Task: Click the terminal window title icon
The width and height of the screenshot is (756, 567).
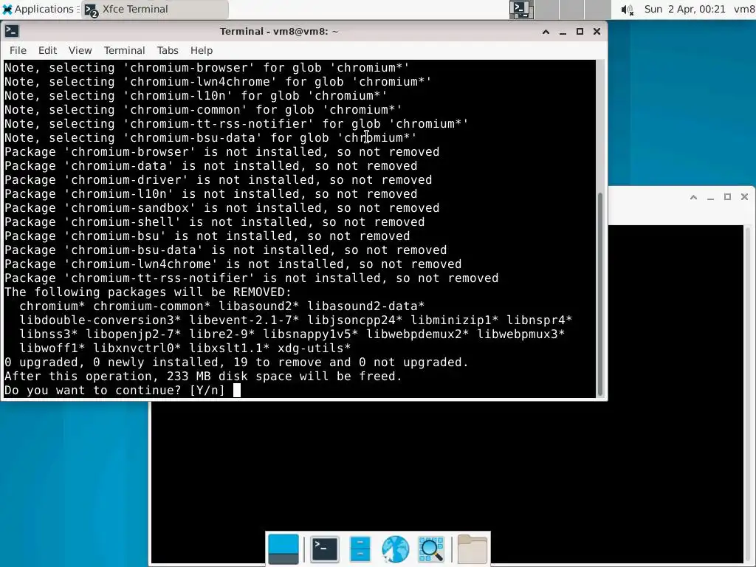Action: [x=12, y=31]
